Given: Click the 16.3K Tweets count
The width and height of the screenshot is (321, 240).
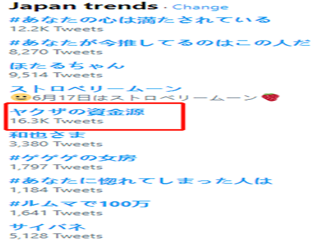Looking at the screenshot, I should pos(57,121).
